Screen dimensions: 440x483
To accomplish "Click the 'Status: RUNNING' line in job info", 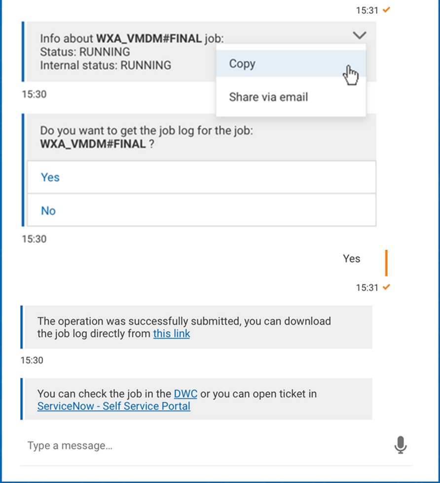I will pyautogui.click(x=85, y=52).
